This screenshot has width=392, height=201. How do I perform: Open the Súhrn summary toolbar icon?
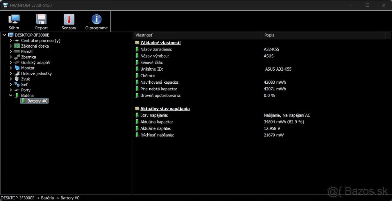(14, 20)
